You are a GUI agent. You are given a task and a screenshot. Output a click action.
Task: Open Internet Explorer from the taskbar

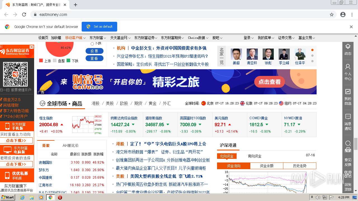(22, 197)
